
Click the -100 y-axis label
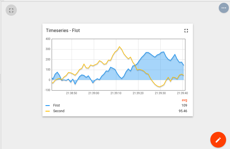(47, 90)
